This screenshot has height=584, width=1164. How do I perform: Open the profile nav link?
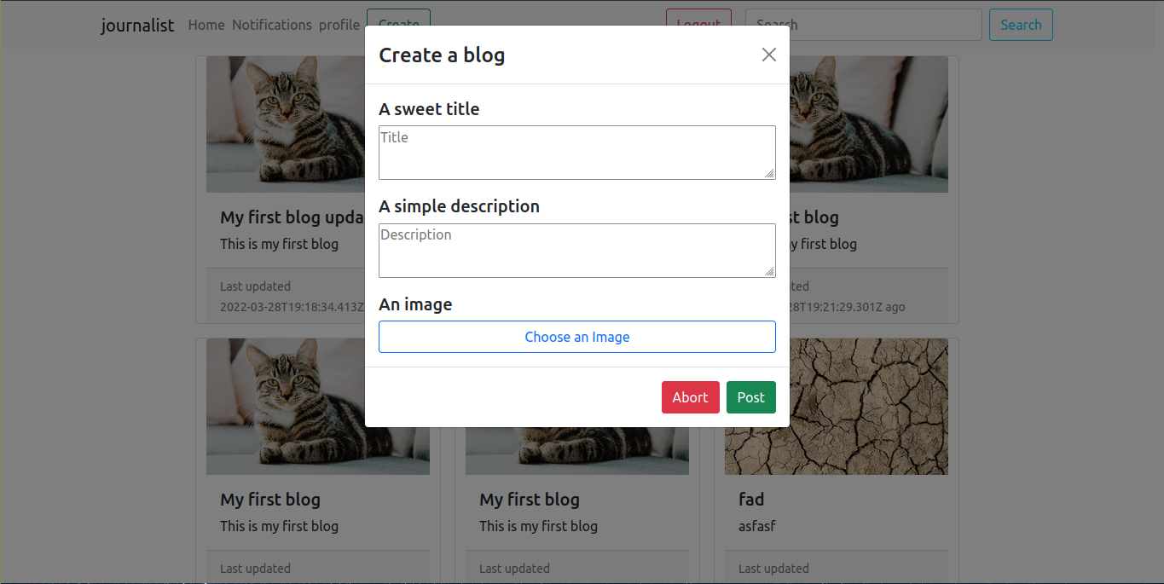tap(339, 25)
